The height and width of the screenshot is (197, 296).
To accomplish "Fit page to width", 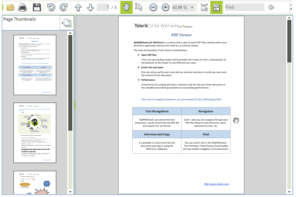I will (x=204, y=7).
